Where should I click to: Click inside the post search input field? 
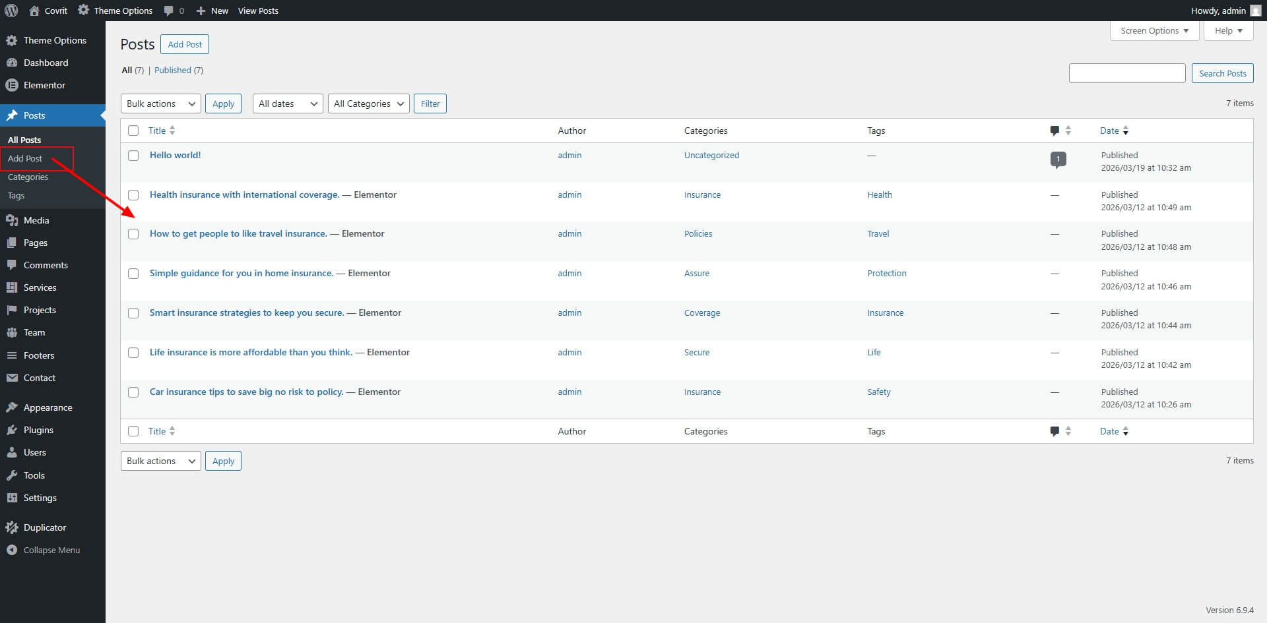1126,73
